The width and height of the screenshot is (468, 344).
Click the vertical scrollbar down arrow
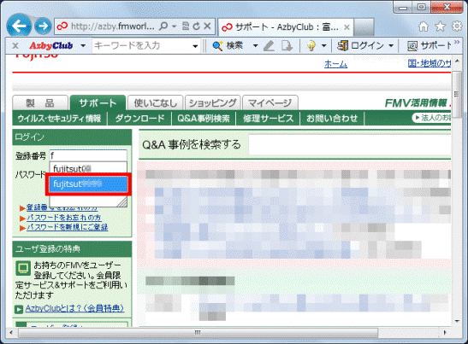(457, 321)
